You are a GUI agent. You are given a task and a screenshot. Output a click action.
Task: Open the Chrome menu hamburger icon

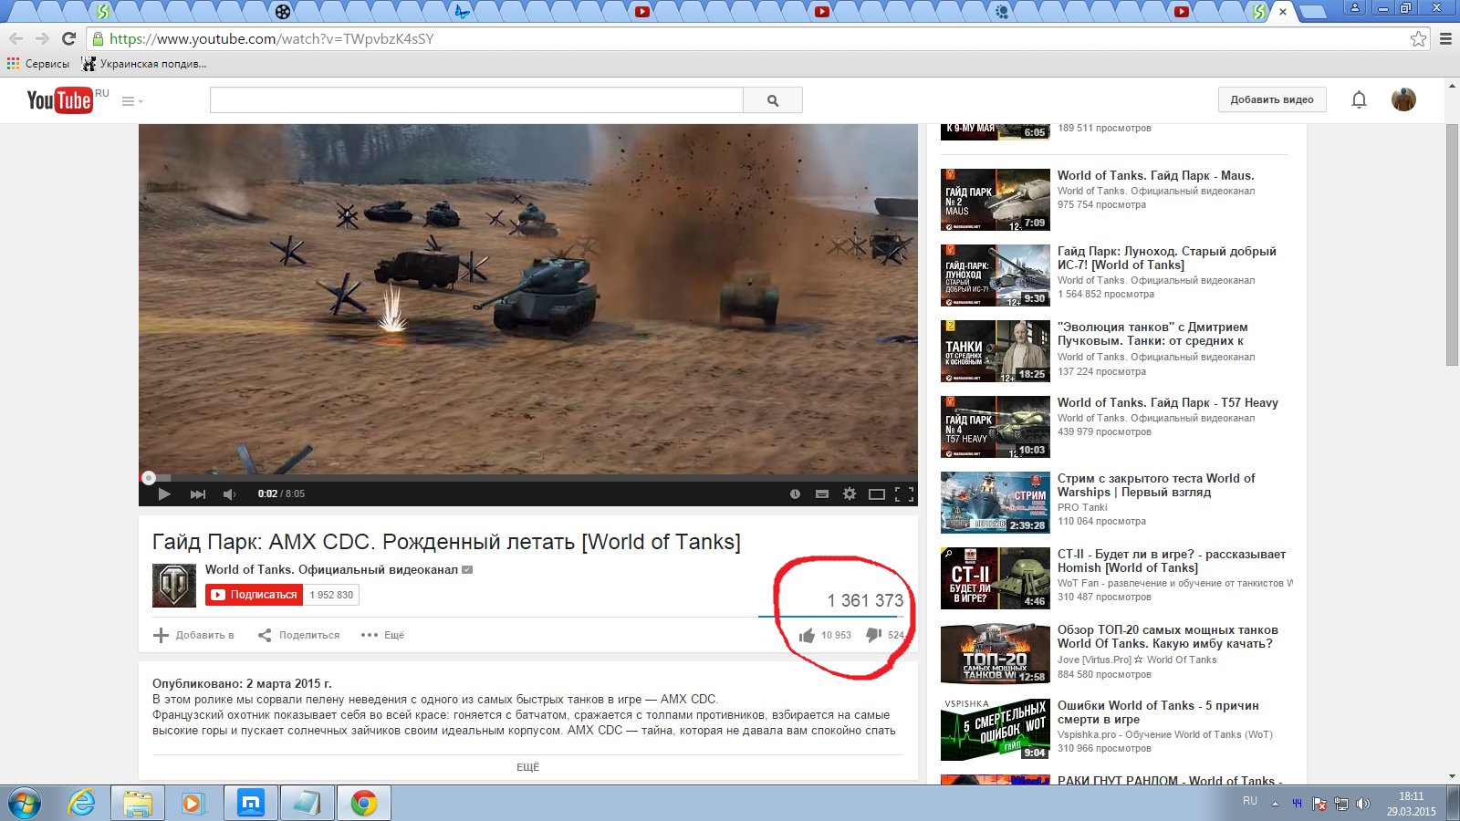[x=1445, y=39]
